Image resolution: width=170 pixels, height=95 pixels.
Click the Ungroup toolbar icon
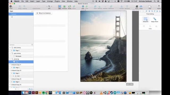tap(24, 7)
